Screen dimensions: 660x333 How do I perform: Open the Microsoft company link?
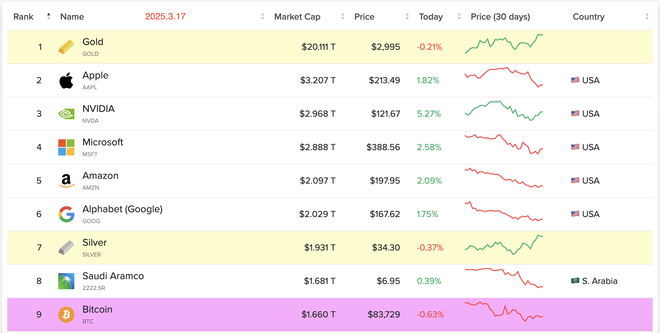click(103, 142)
